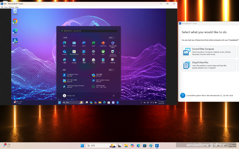This screenshot has height=149, width=239.
Task: Open Edge on remote taskbar
Action: [105, 102]
